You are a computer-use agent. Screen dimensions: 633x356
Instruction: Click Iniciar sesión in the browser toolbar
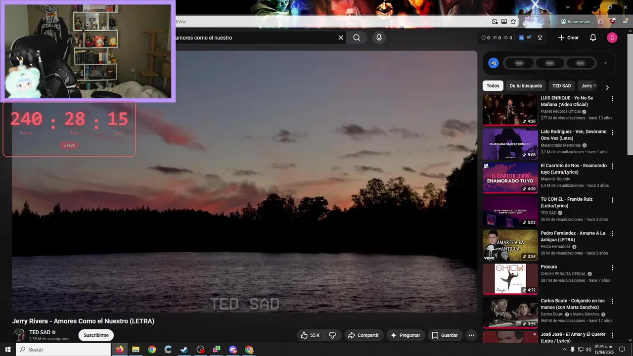pyautogui.click(x=576, y=22)
